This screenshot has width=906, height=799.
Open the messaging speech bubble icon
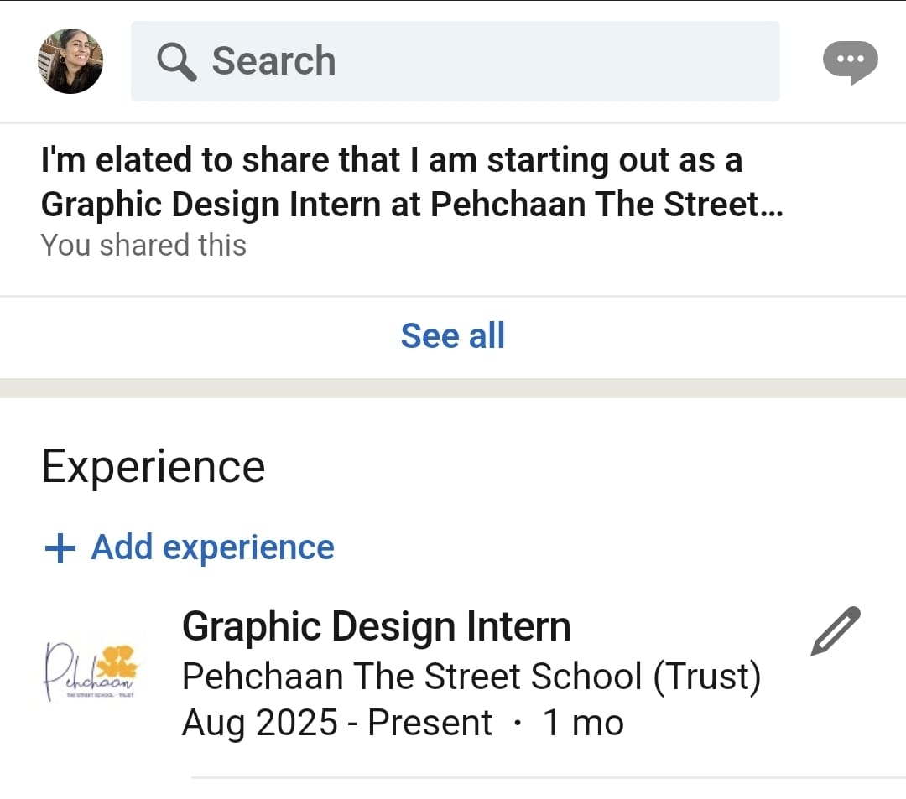[x=850, y=63]
